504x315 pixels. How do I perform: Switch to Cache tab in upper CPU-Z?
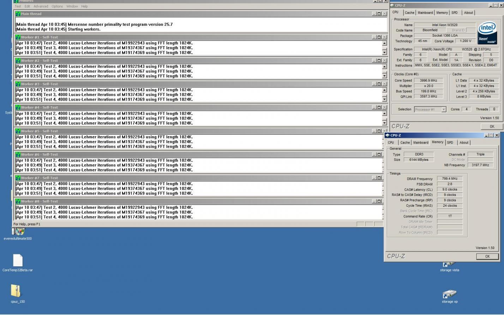coord(409,13)
